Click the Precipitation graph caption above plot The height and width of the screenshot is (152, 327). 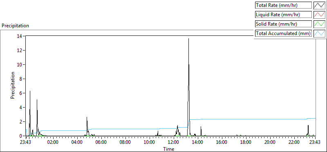click(15, 26)
